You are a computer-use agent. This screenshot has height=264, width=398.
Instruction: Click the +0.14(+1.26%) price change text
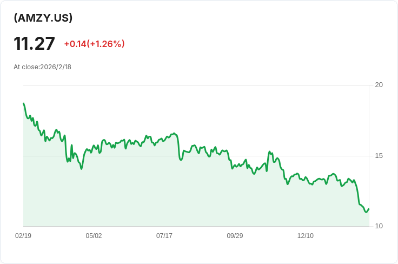point(94,44)
